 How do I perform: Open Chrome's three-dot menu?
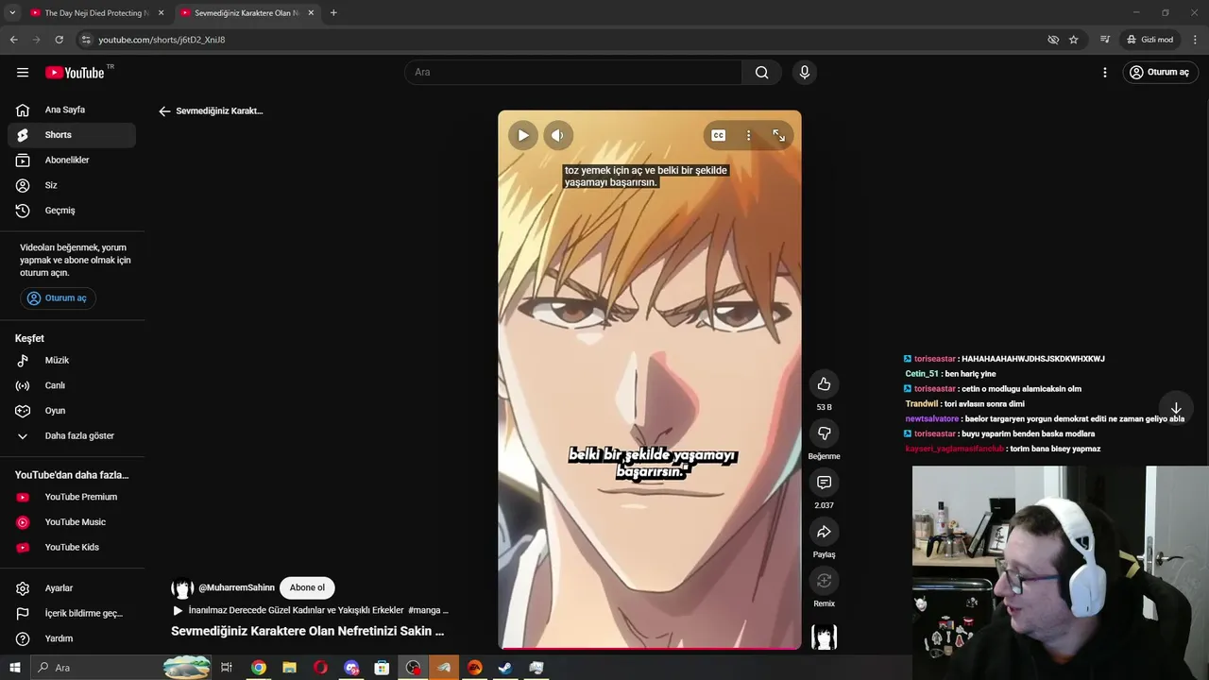coord(1196,40)
